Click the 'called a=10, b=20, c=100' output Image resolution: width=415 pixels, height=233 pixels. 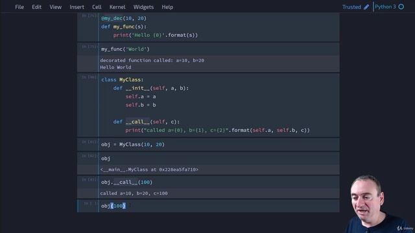tap(134, 194)
